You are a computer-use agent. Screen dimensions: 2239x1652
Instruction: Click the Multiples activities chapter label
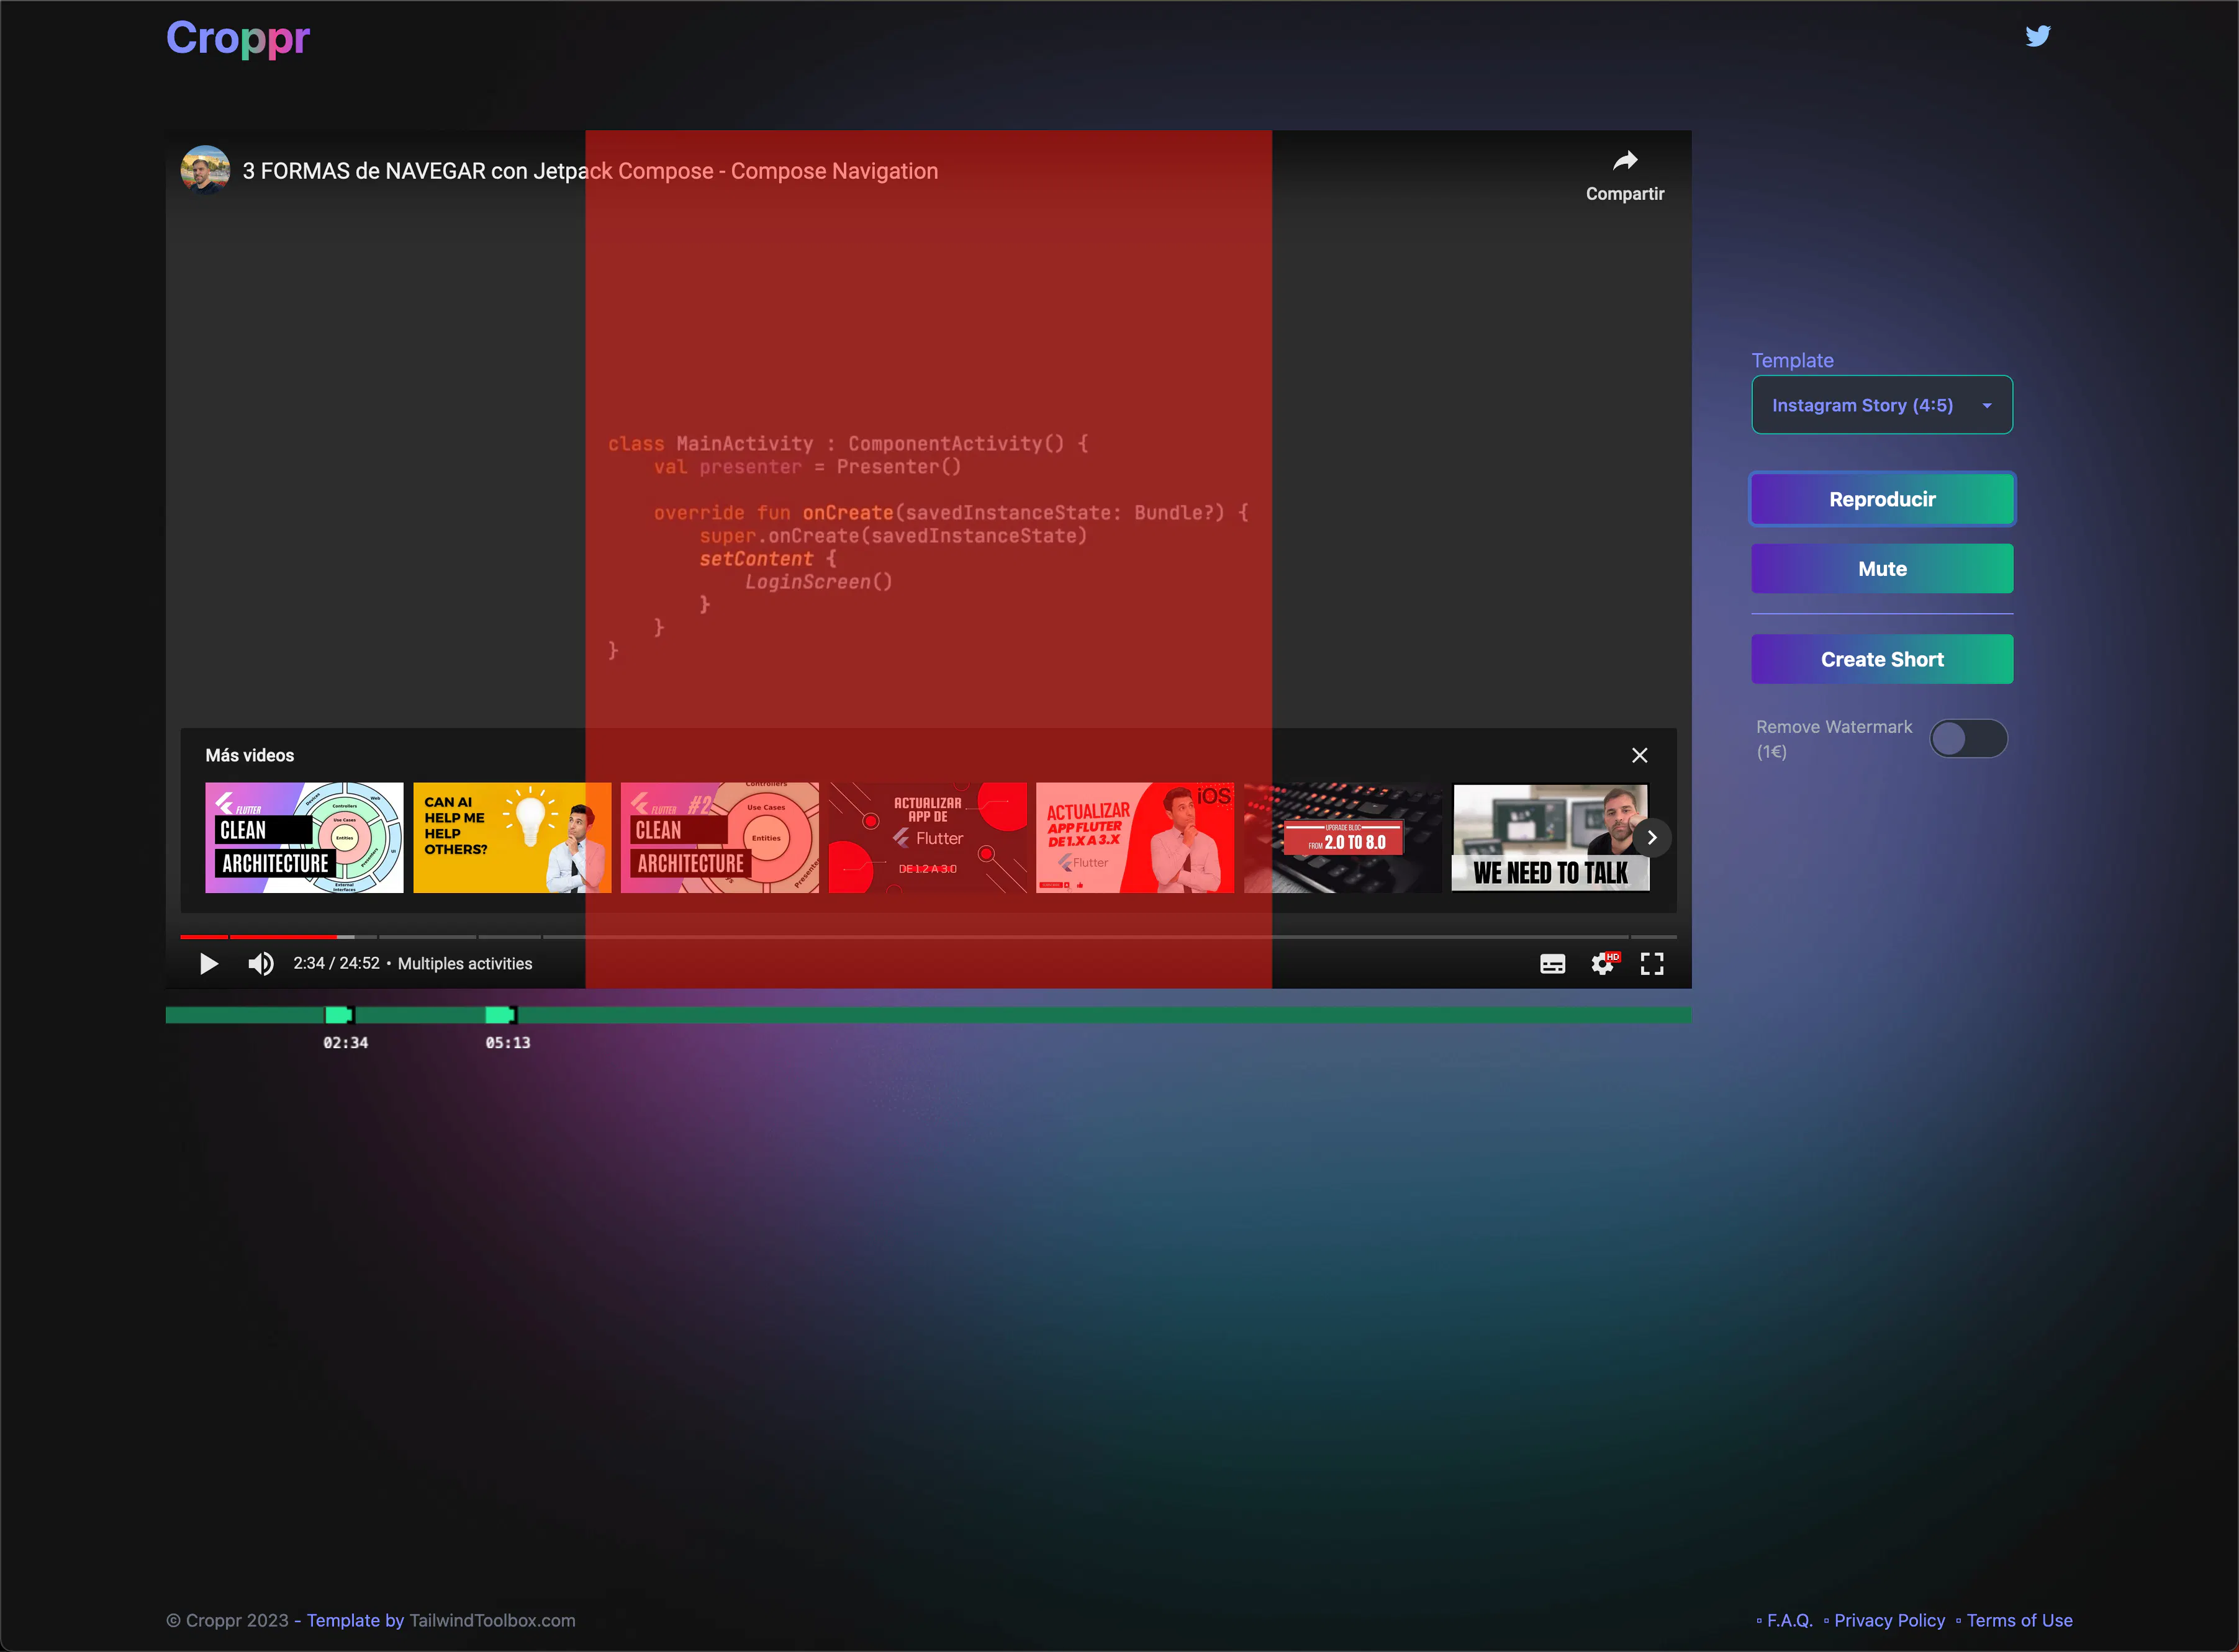coord(465,963)
